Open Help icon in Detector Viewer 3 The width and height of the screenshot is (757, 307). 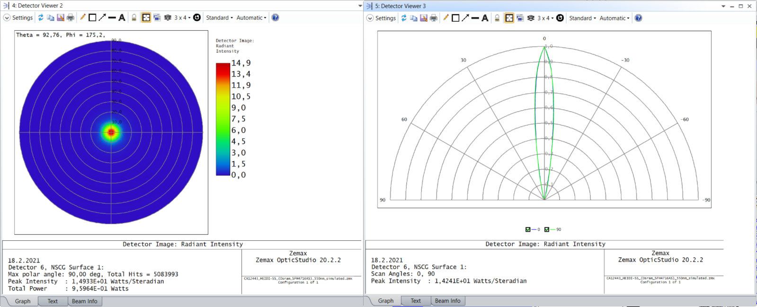point(638,18)
